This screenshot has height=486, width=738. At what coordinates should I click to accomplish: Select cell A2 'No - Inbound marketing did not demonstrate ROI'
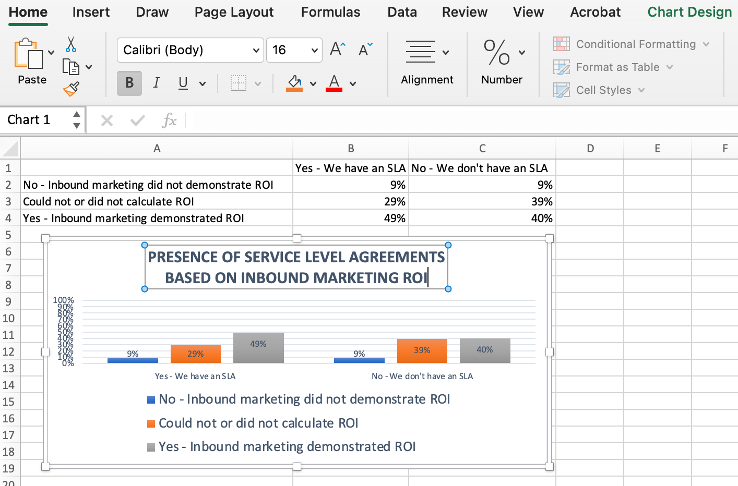click(x=157, y=185)
